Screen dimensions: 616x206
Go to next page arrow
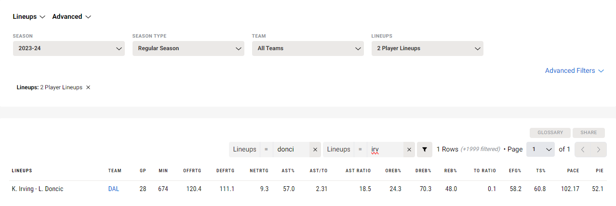coord(599,150)
